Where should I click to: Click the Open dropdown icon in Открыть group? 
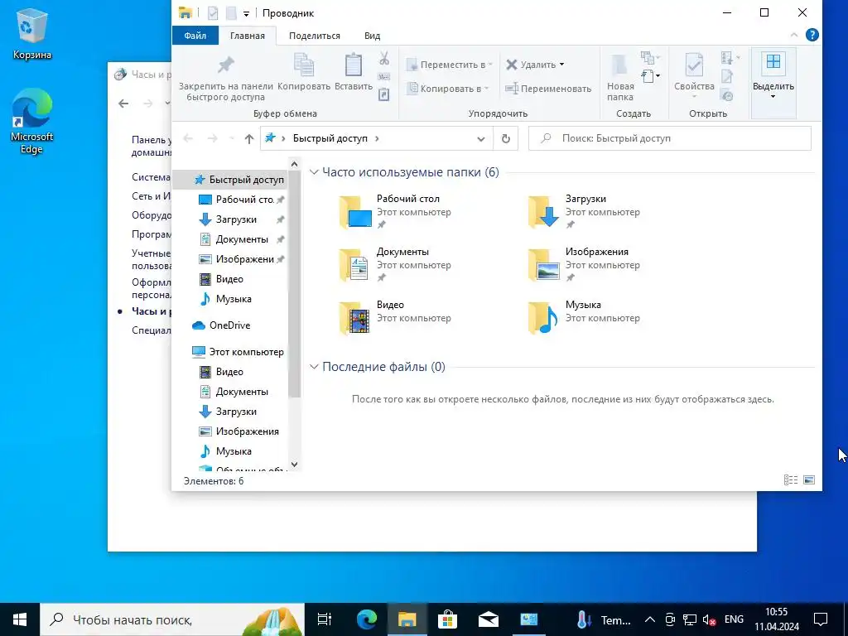click(730, 57)
